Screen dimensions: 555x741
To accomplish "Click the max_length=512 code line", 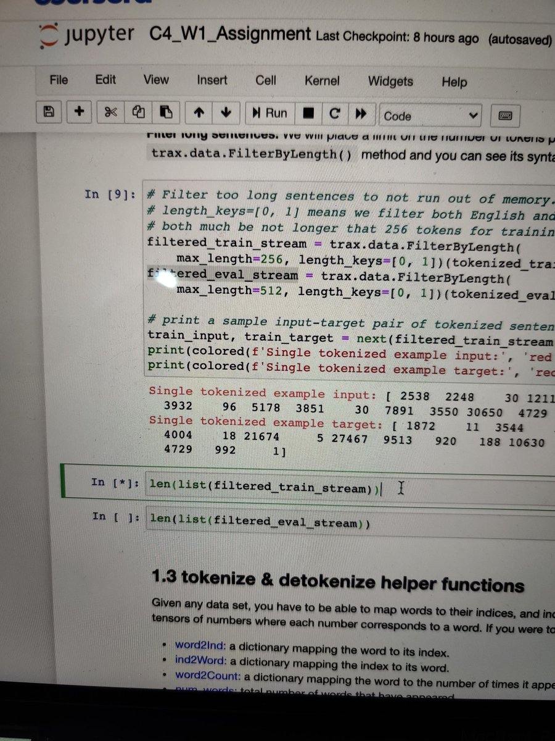I will click(x=365, y=291).
